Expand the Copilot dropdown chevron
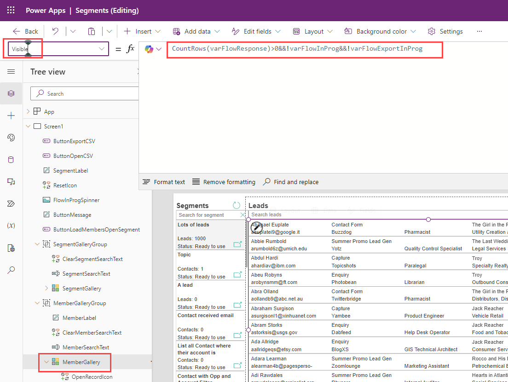508x382 pixels. 159,49
